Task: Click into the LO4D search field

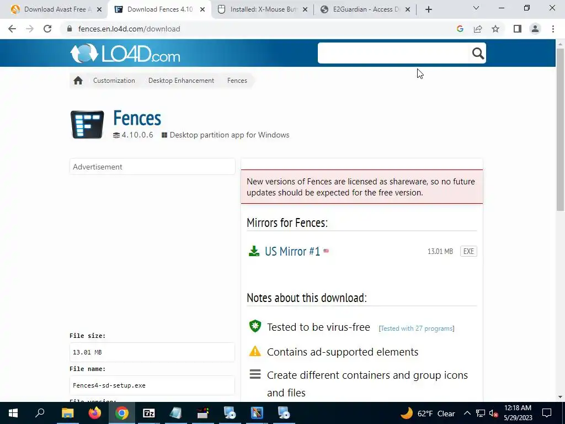Action: coord(394,53)
